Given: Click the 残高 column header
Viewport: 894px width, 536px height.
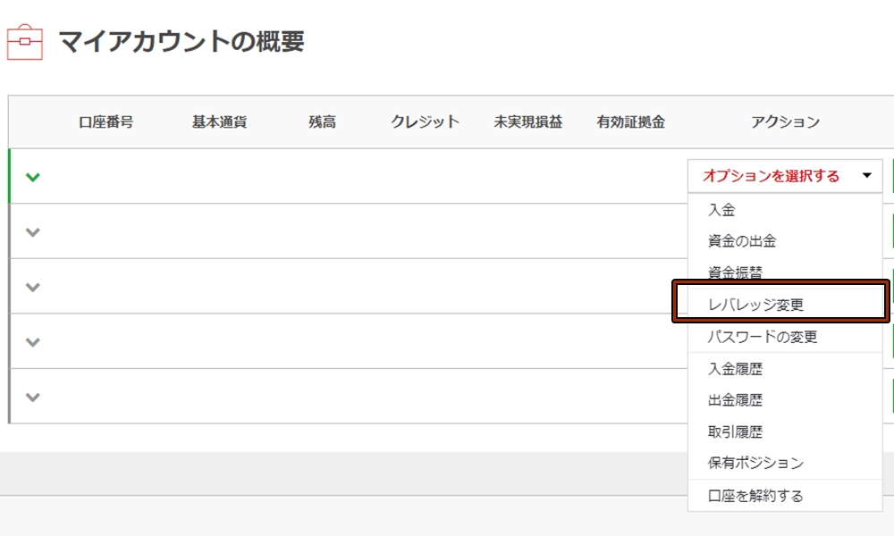Looking at the screenshot, I should tap(322, 122).
